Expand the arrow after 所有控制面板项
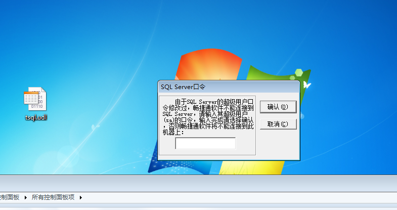 [x=81, y=197]
